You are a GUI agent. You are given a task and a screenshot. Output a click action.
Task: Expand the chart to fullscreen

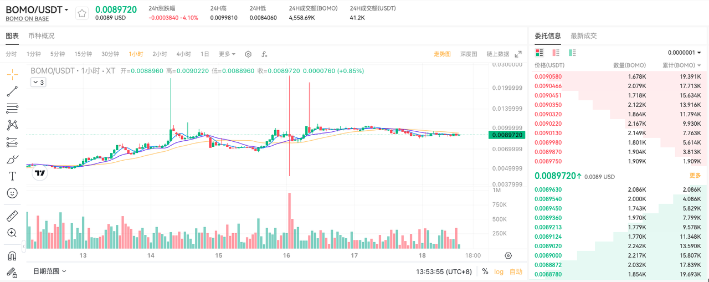[518, 54]
